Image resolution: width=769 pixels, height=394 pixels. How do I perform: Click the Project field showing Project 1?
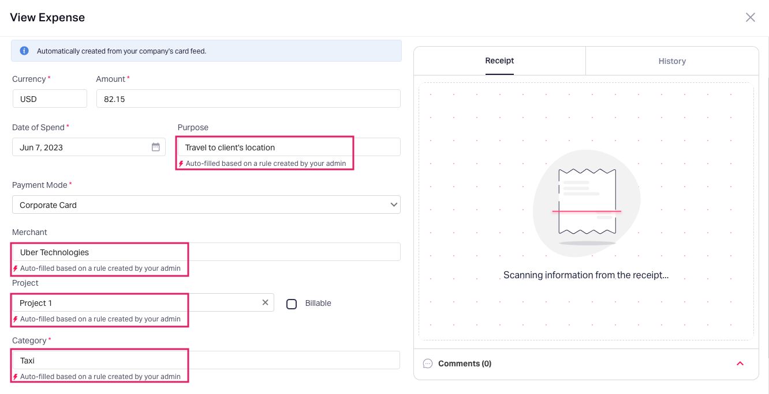136,302
